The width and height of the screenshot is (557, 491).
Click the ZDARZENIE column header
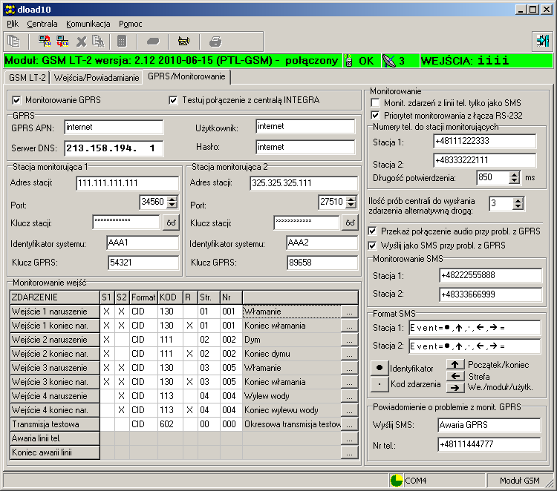pyautogui.click(x=55, y=297)
